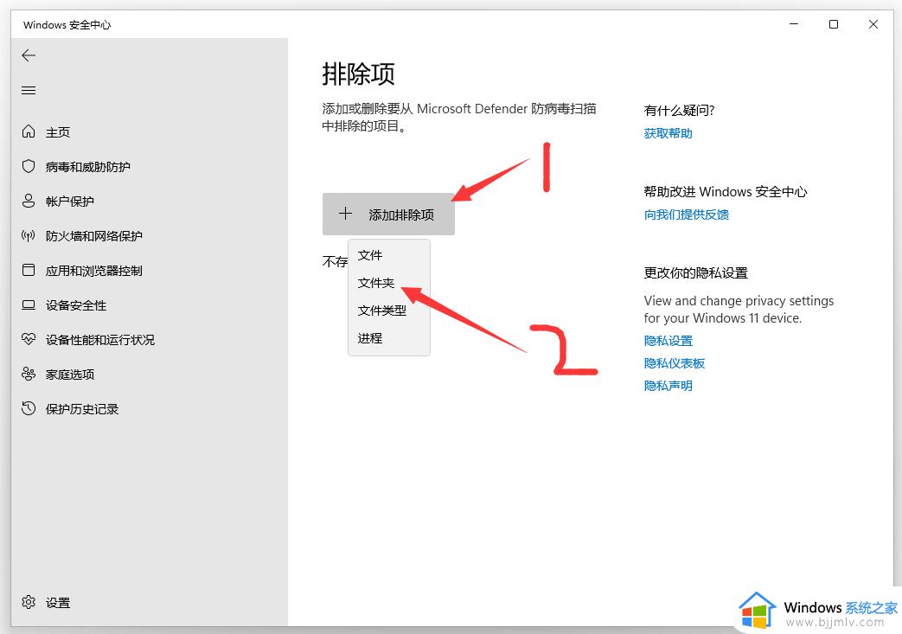Click the gear icon for 设置
This screenshot has width=902, height=634.
pos(29,602)
